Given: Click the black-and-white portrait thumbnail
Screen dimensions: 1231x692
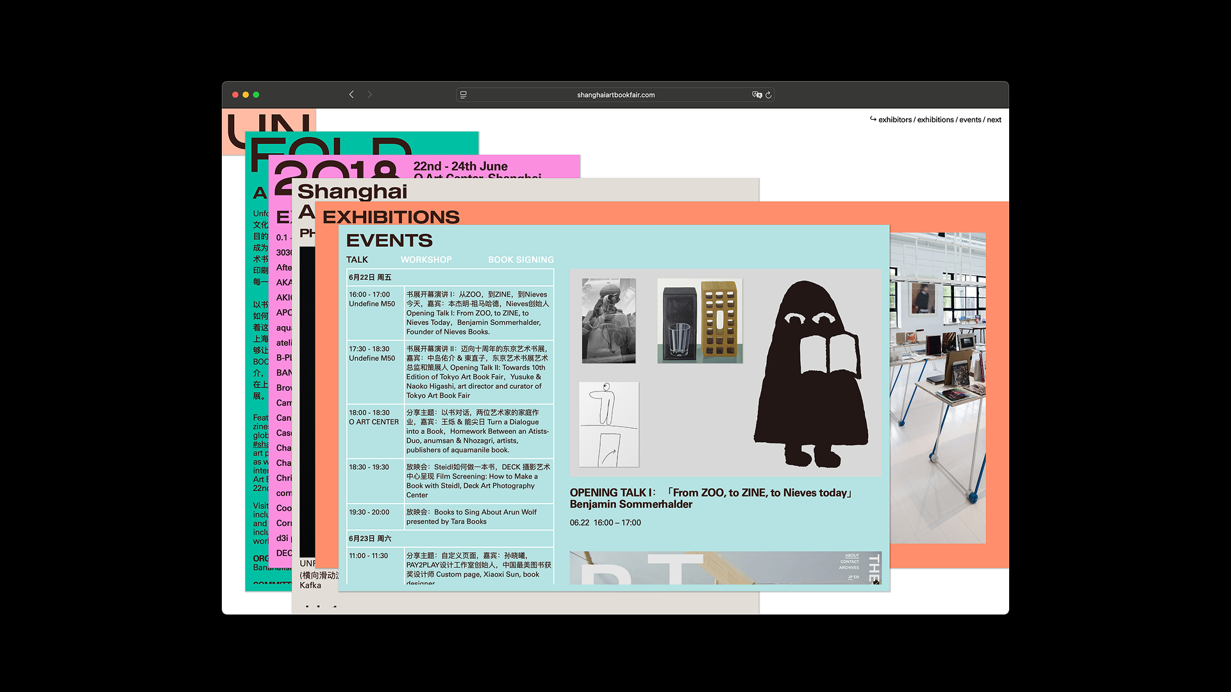Looking at the screenshot, I should tap(608, 320).
